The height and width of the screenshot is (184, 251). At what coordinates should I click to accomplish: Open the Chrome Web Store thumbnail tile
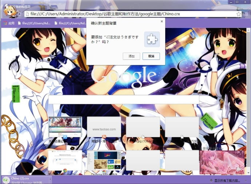[x=104, y=160]
